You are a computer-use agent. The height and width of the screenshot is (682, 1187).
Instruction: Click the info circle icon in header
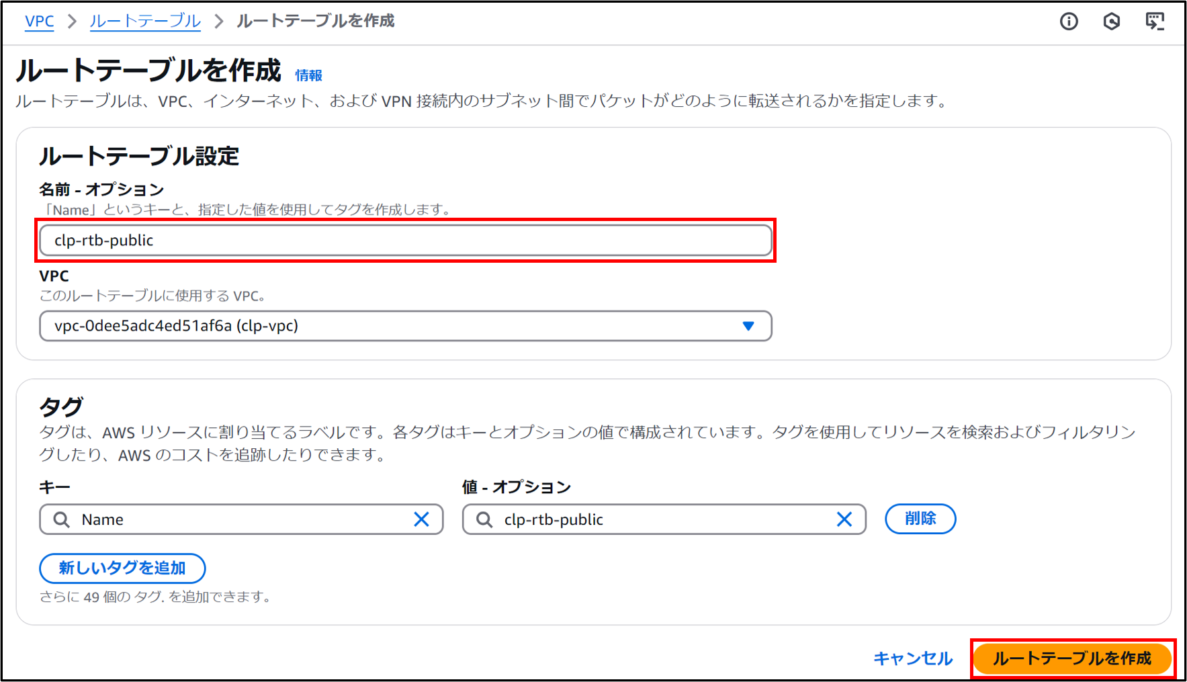pyautogui.click(x=1069, y=22)
